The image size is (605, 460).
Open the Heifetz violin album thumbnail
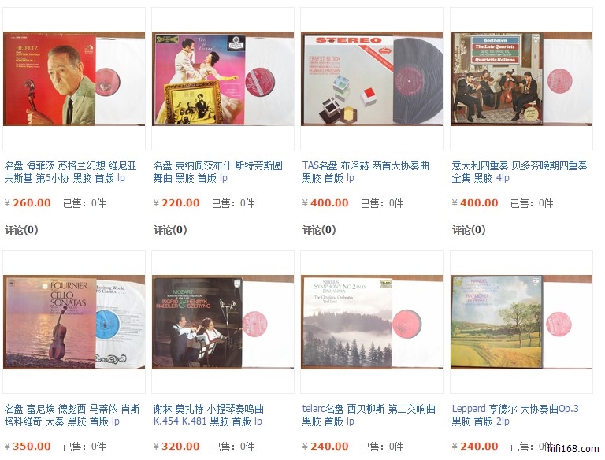coord(74,79)
